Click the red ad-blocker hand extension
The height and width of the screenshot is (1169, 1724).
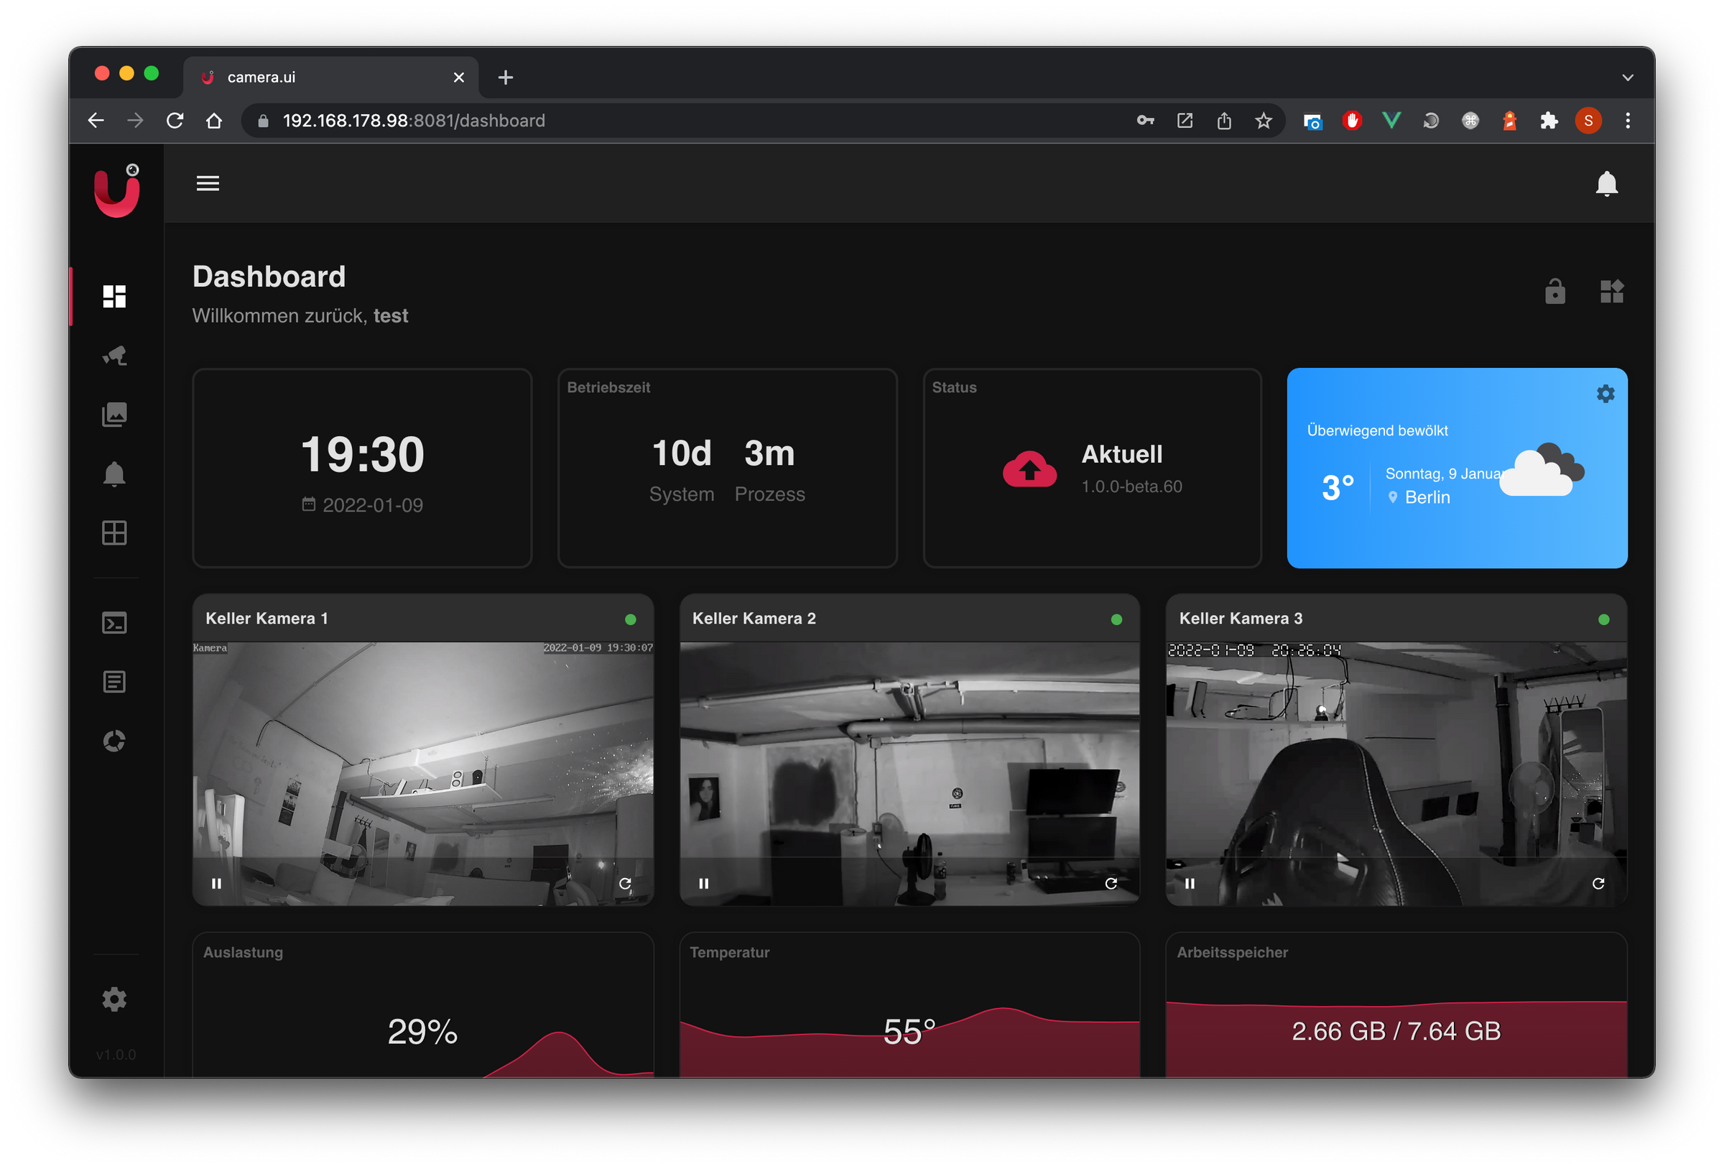(x=1352, y=120)
